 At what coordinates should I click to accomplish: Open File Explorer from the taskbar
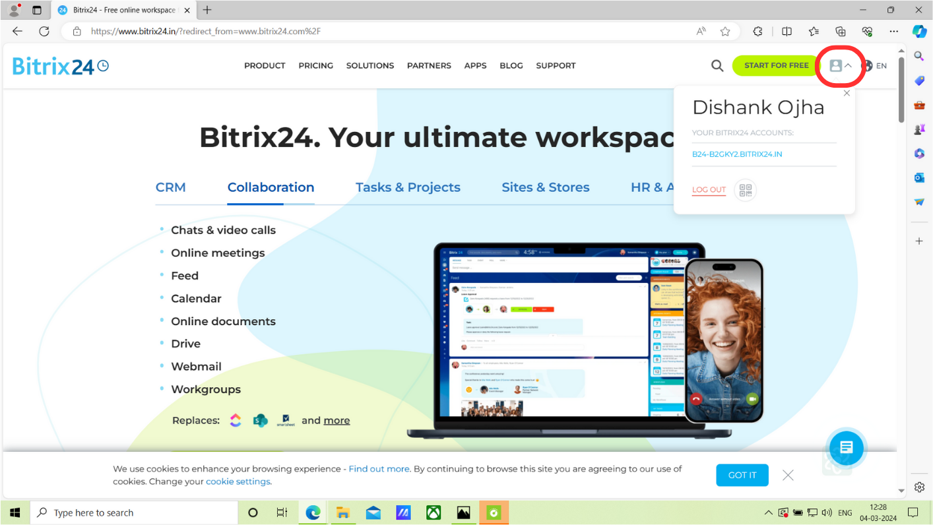(342, 512)
